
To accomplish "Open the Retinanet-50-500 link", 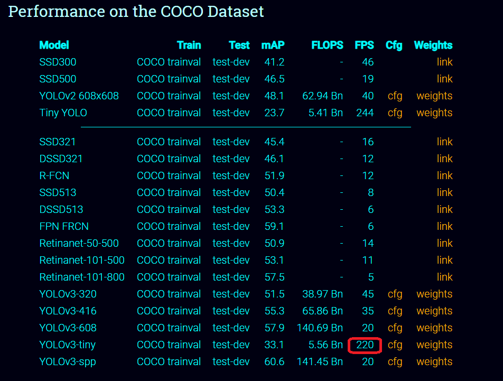I will (445, 244).
